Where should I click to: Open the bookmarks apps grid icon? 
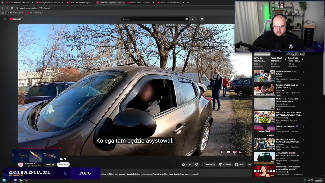3,13
